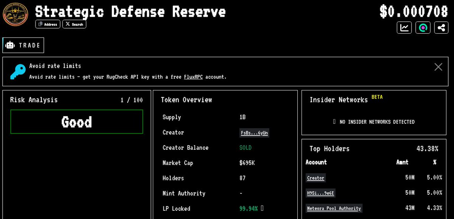The height and width of the screenshot is (219, 454).
Task: Click the green circular Q icon button
Action: pyautogui.click(x=423, y=28)
